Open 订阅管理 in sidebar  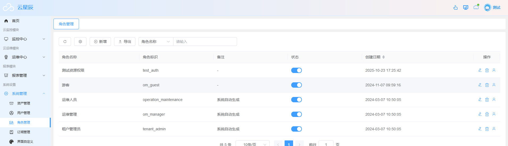(25, 132)
